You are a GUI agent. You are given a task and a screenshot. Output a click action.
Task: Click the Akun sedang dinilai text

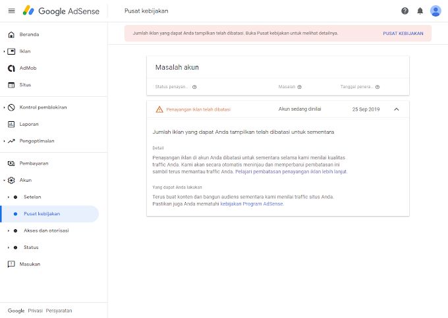pyautogui.click(x=300, y=109)
